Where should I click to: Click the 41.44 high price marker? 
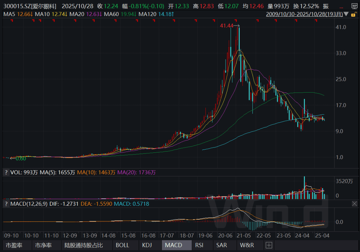click(x=227, y=26)
